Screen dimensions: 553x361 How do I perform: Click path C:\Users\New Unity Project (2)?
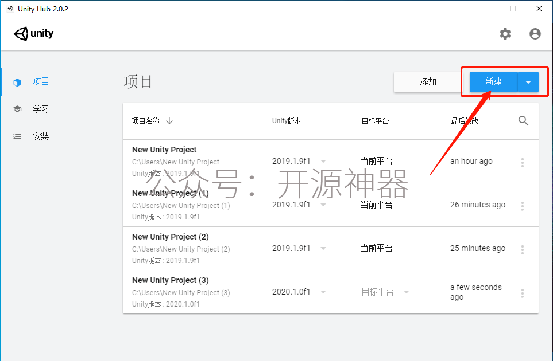[x=181, y=249]
